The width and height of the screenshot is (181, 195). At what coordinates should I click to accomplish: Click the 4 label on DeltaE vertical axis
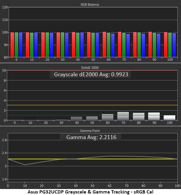(x=5, y=100)
